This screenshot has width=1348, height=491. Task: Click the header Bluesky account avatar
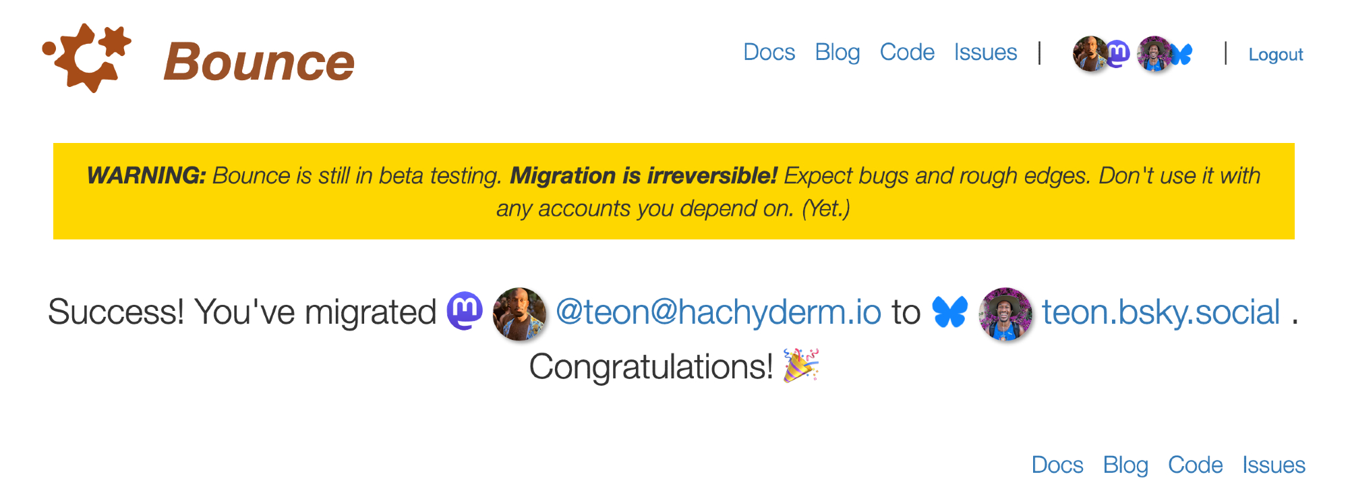click(1153, 53)
